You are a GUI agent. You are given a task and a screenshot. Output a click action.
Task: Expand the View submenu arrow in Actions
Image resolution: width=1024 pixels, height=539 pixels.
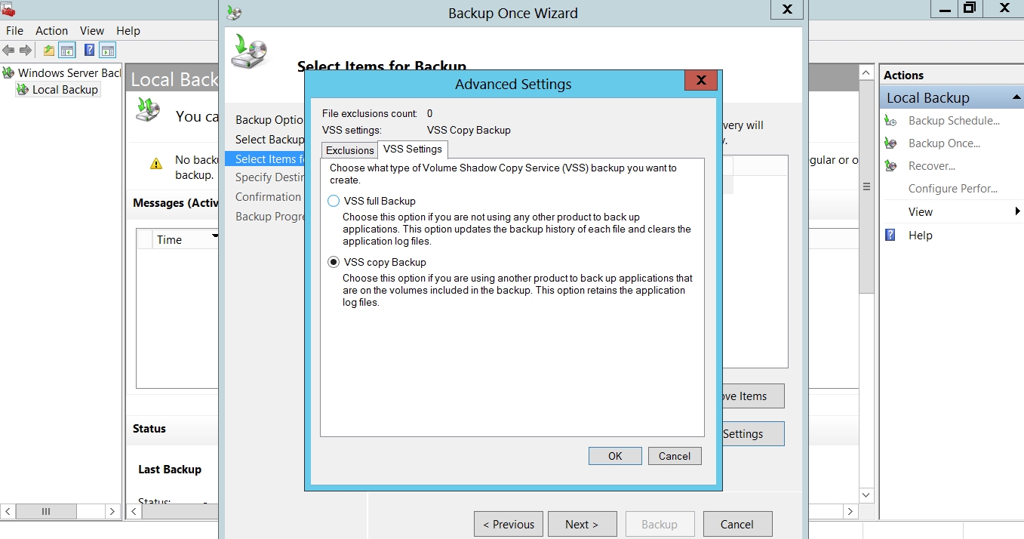(1018, 212)
